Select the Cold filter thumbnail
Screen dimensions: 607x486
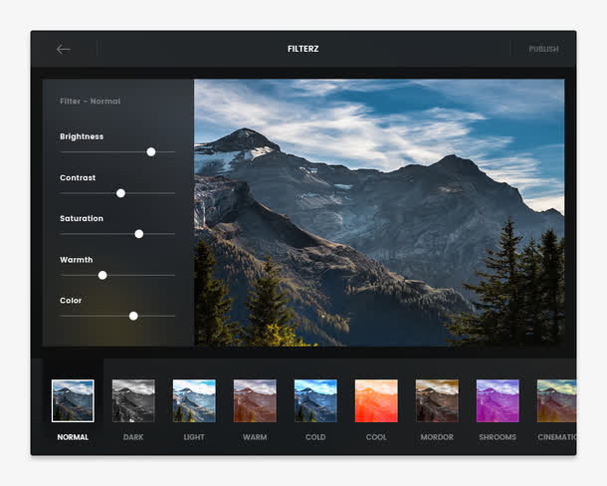pos(315,400)
